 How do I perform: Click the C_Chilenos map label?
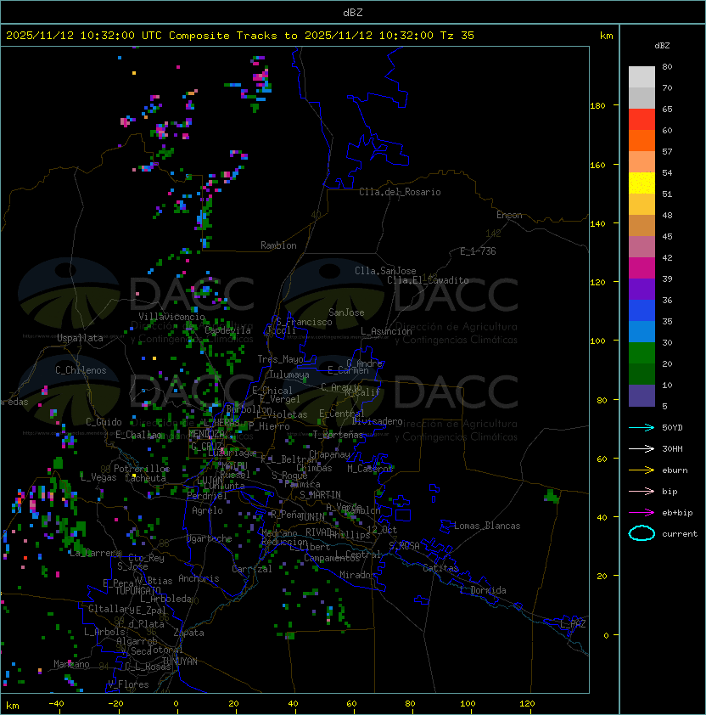(81, 370)
